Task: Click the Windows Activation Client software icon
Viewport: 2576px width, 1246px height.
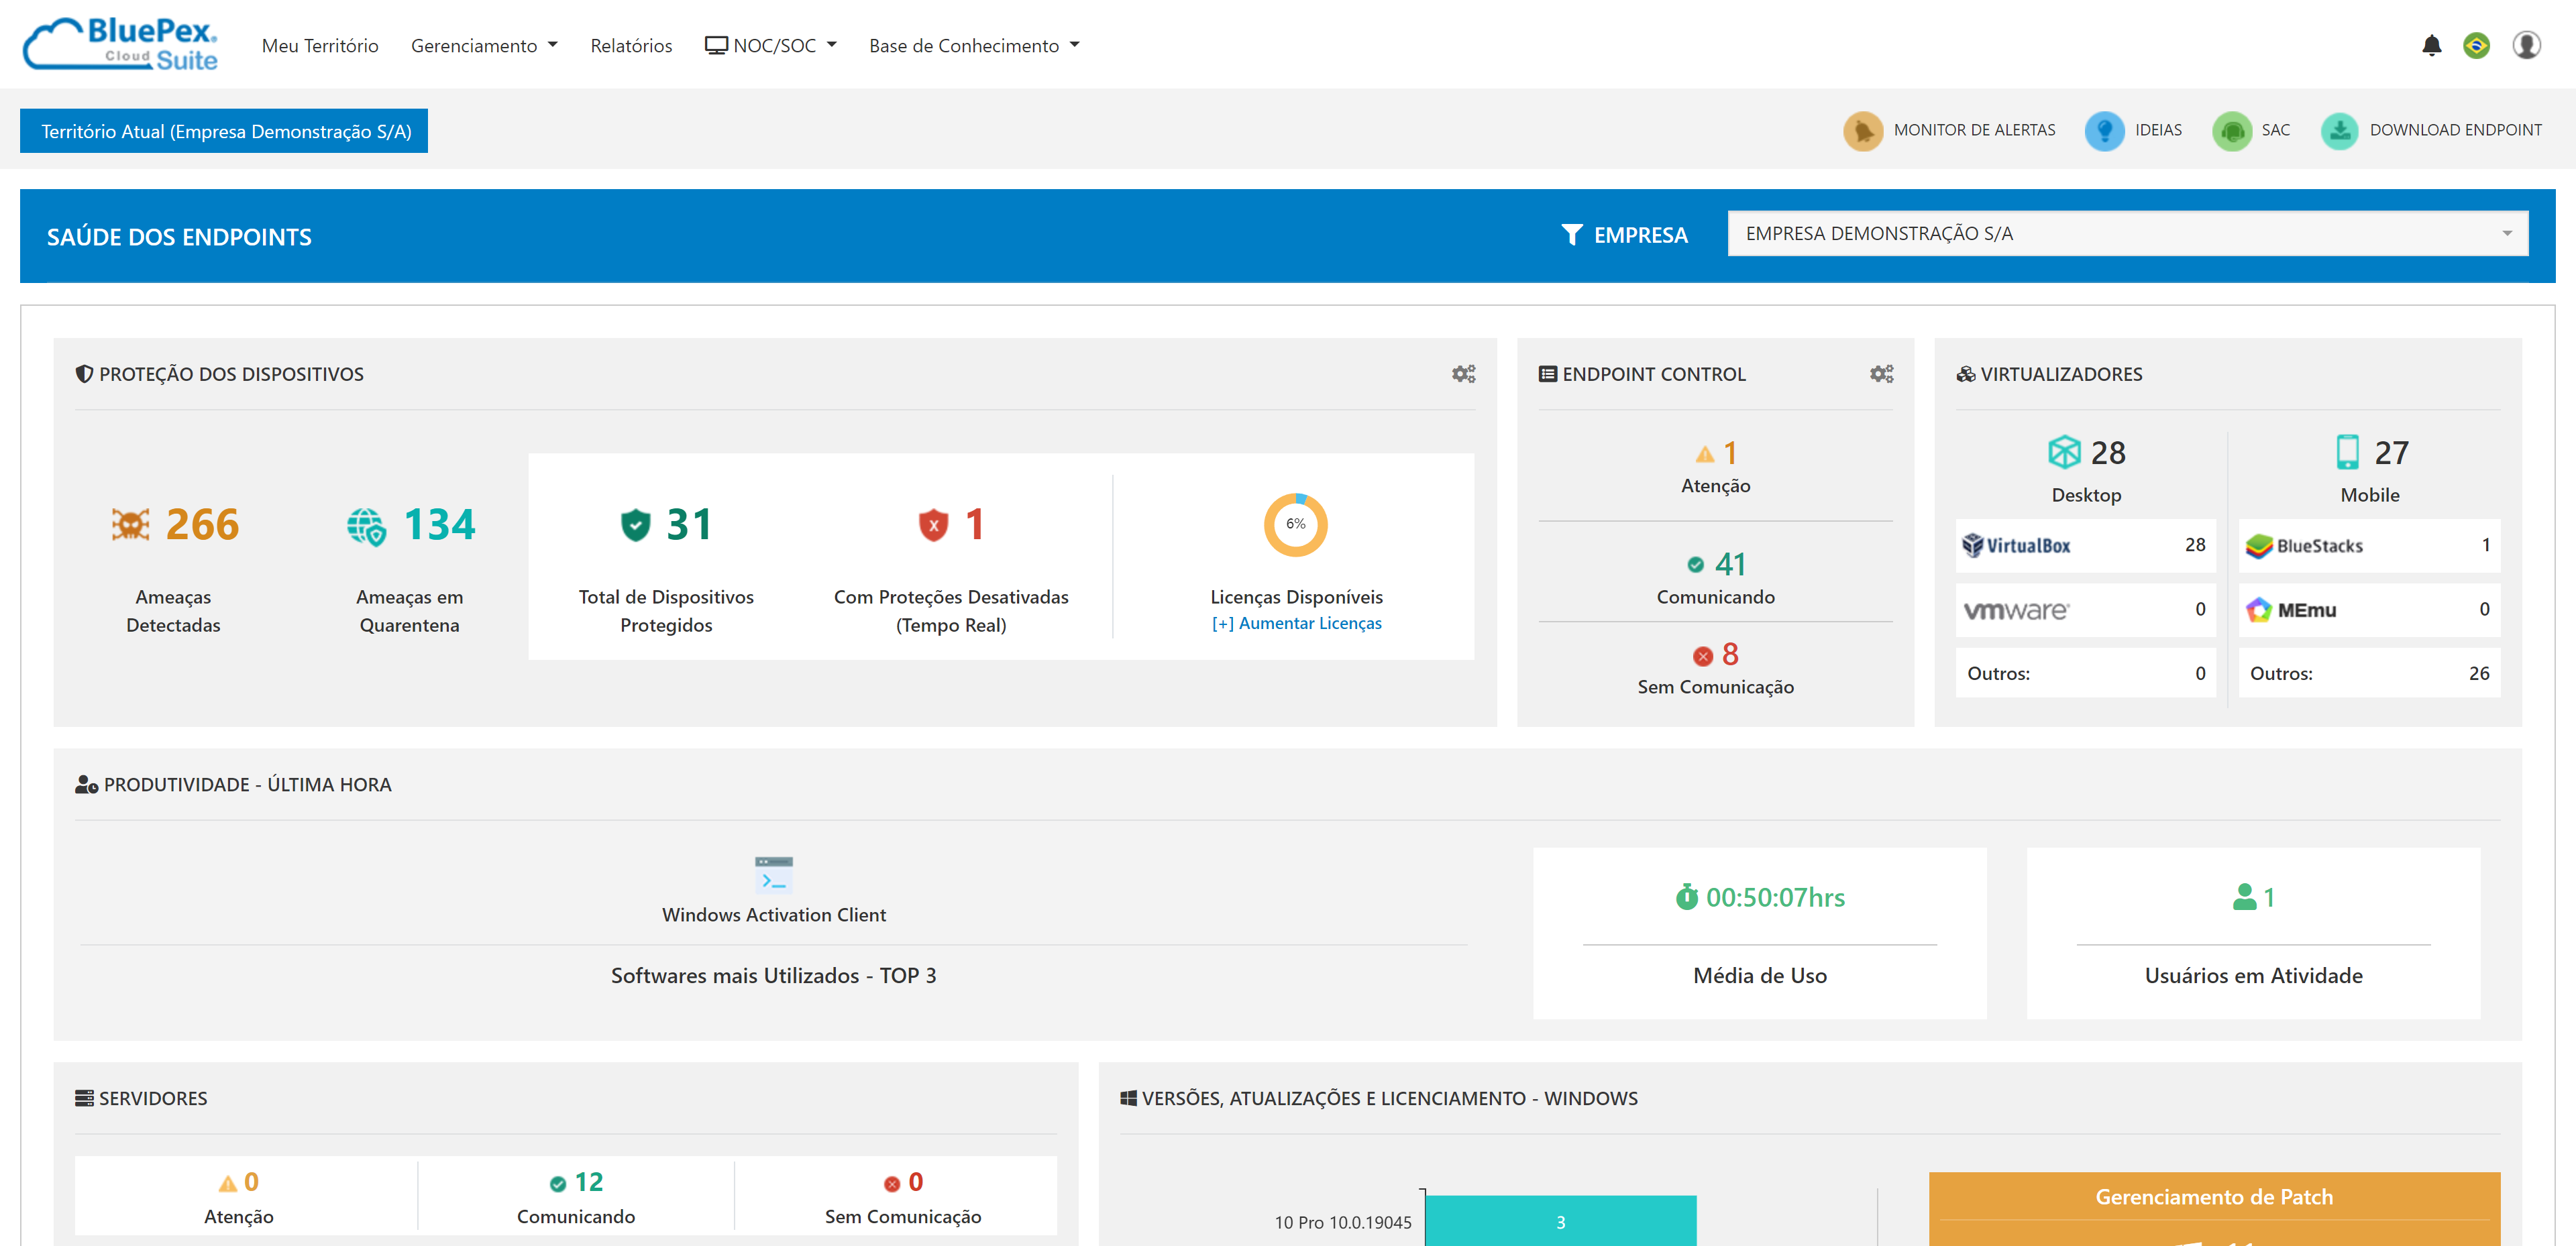Action: (x=773, y=874)
